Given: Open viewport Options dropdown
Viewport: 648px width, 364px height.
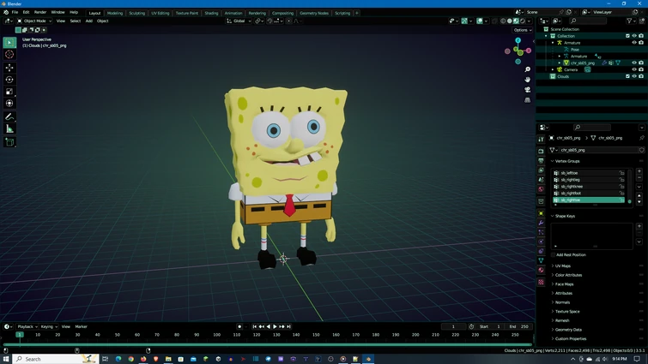Looking at the screenshot, I should 523,30.
